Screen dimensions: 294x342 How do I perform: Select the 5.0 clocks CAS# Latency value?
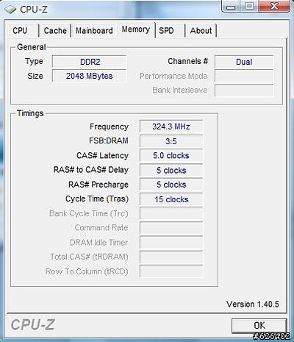point(171,156)
